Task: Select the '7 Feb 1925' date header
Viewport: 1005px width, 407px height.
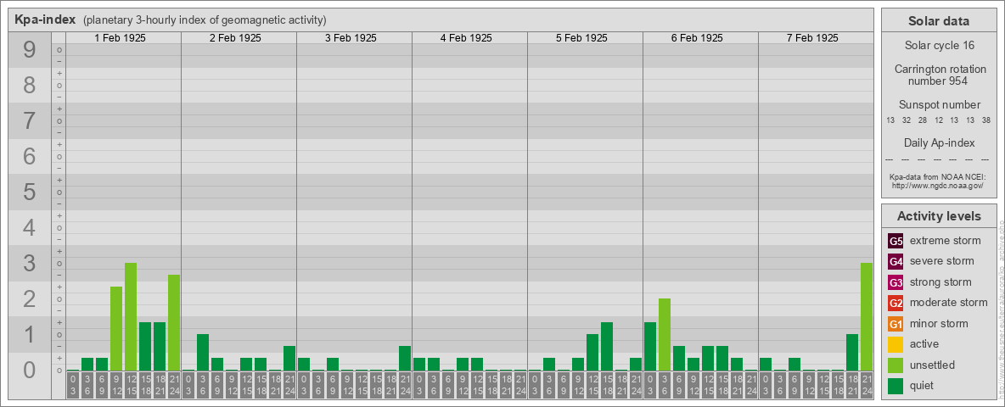Action: point(812,38)
